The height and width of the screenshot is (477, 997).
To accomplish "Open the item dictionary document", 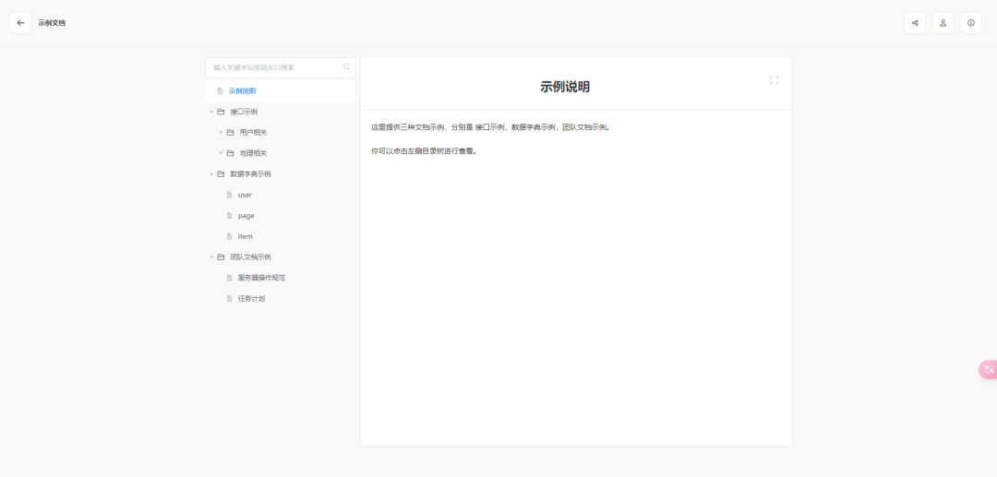I will coord(245,236).
